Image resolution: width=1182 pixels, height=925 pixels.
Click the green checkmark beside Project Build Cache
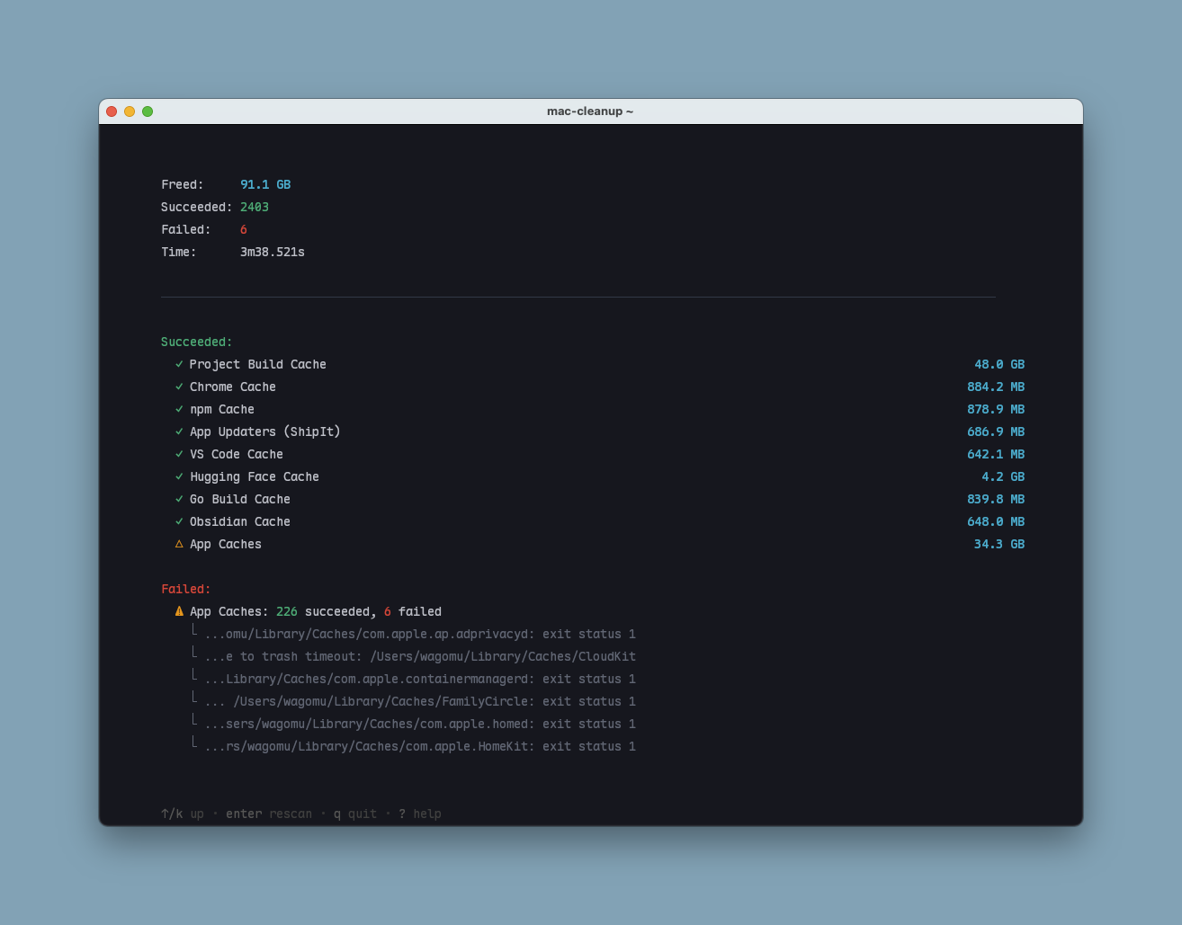pos(179,364)
